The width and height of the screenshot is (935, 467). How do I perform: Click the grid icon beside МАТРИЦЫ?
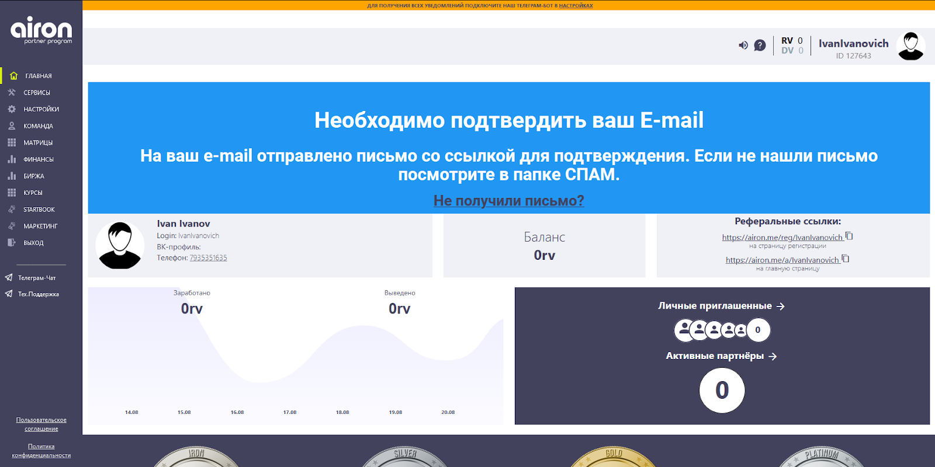pyautogui.click(x=12, y=142)
